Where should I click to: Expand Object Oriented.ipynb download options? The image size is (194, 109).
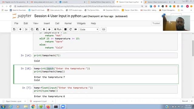tap(25, 101)
